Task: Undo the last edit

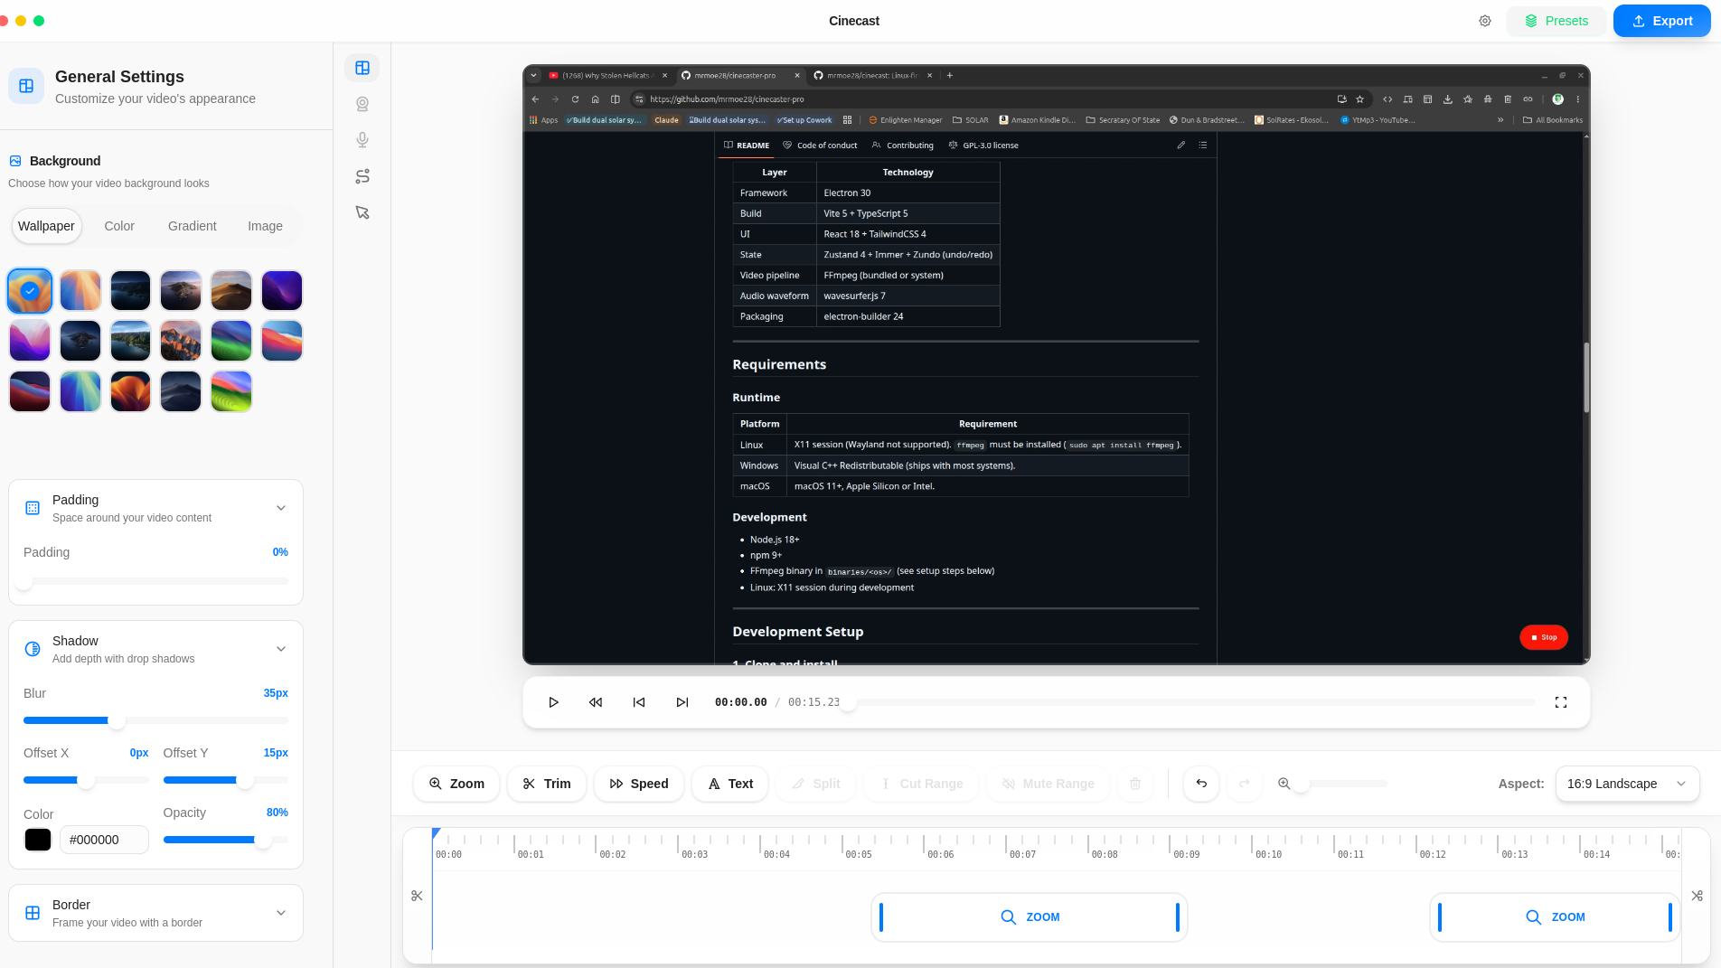Action: click(x=1201, y=784)
